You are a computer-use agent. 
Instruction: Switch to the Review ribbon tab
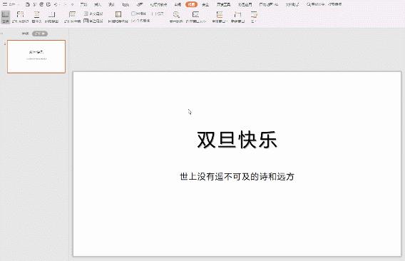coord(178,5)
